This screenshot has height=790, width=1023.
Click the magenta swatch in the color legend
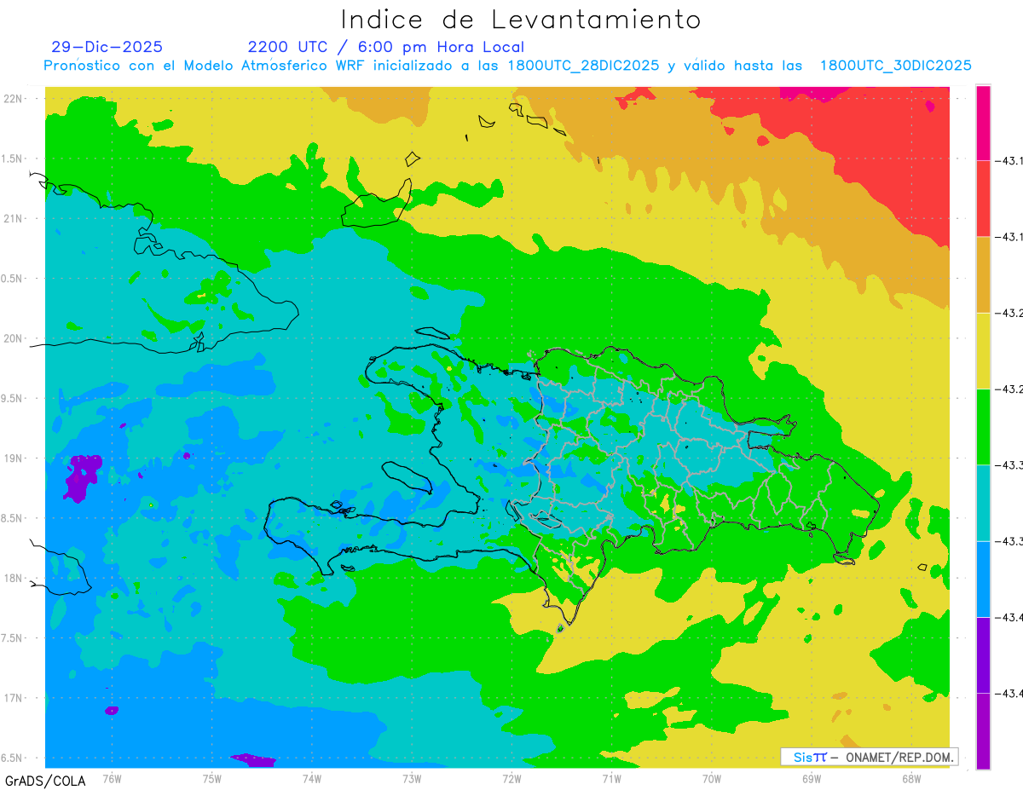coord(983,123)
